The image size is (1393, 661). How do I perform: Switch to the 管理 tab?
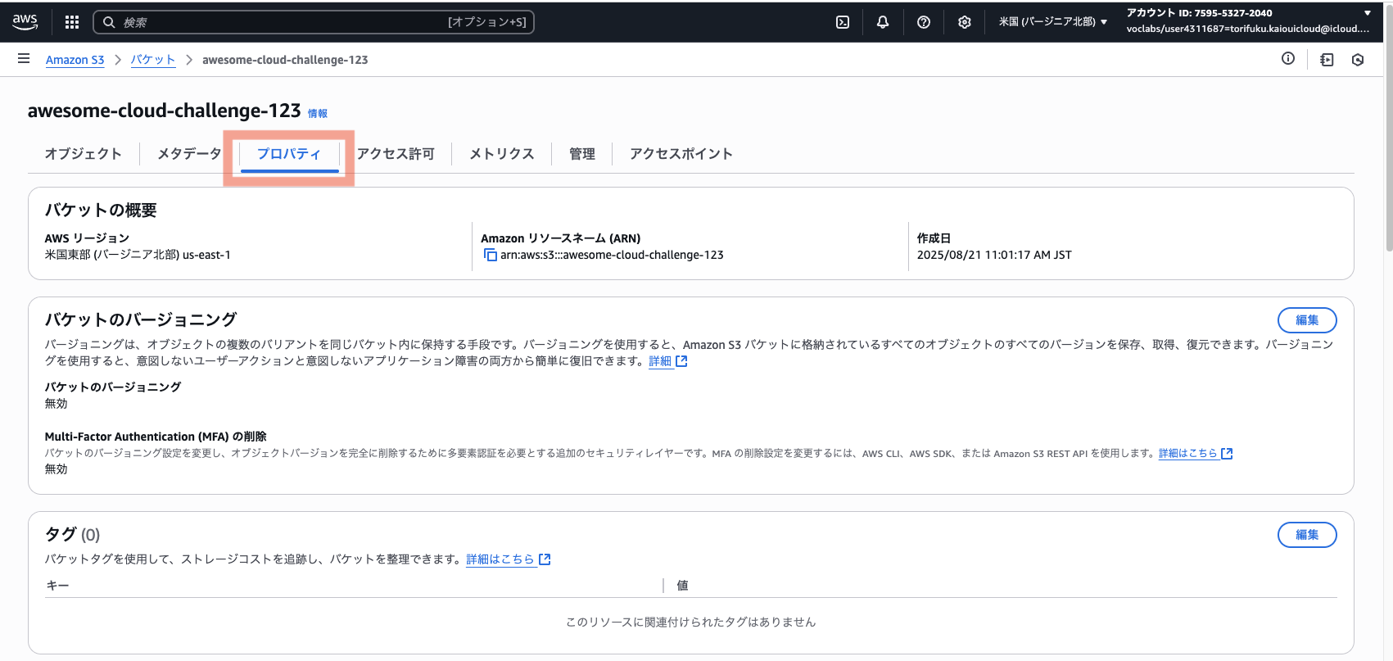click(x=582, y=154)
